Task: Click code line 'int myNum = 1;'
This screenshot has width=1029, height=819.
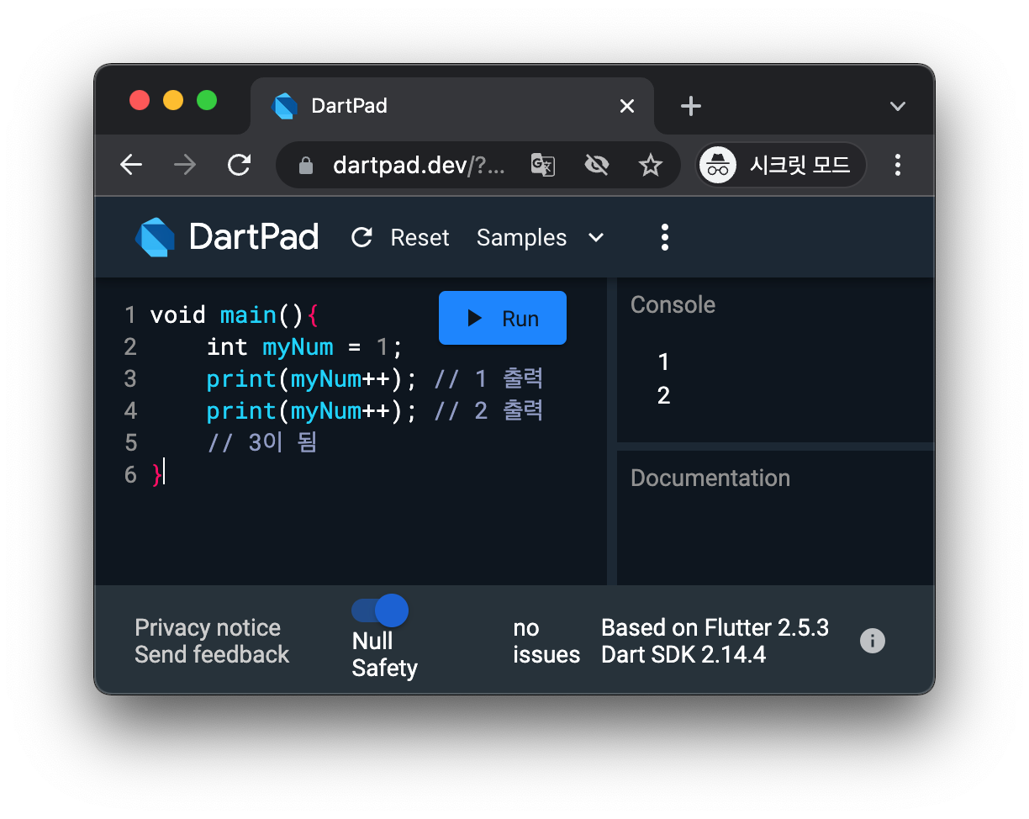Action: (305, 346)
